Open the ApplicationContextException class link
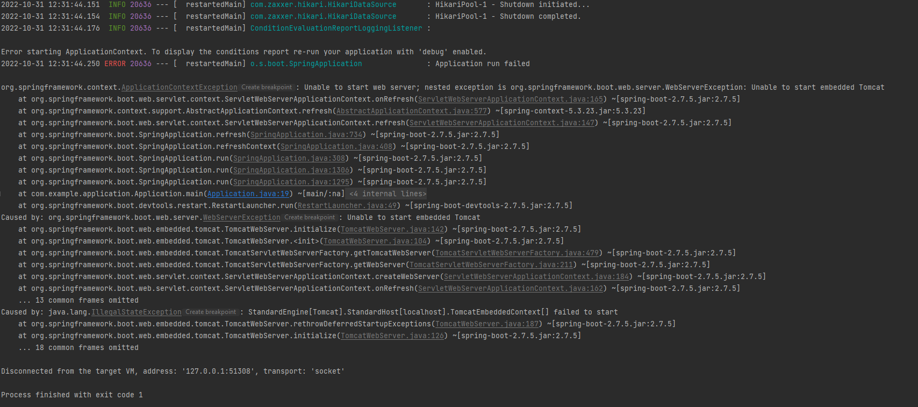This screenshot has width=918, height=407. point(179,87)
